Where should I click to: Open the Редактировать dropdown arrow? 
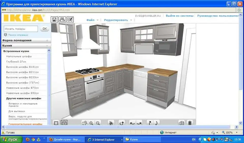click(131, 20)
